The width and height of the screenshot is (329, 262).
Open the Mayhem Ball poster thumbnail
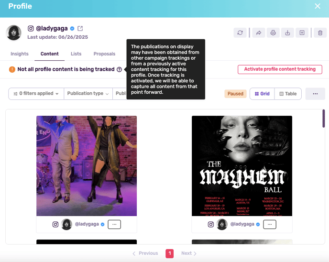(241, 165)
